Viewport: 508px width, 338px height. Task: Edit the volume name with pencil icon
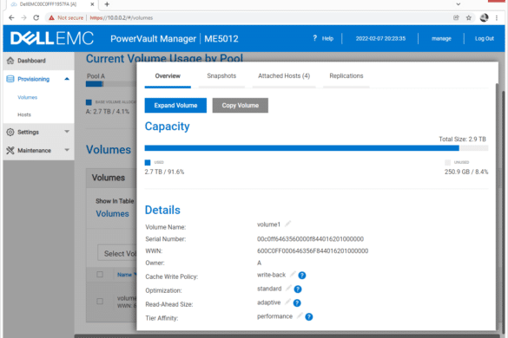(x=287, y=224)
